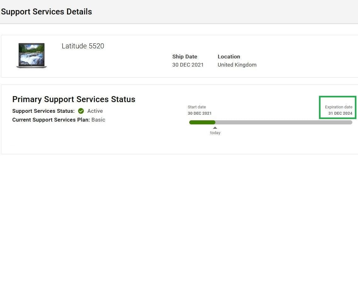Click the today triangle marker

pyautogui.click(x=215, y=128)
